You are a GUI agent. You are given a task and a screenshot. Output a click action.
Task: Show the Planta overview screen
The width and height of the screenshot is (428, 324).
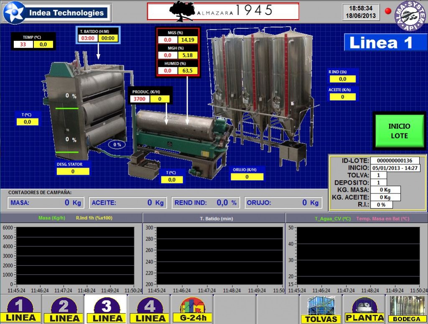pos(364,309)
